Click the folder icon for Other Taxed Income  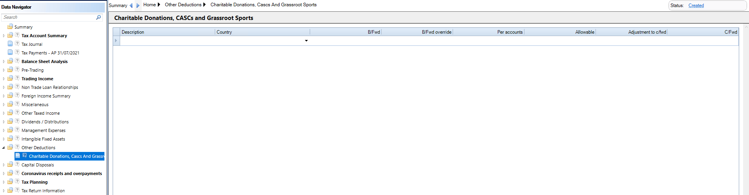[x=10, y=113]
